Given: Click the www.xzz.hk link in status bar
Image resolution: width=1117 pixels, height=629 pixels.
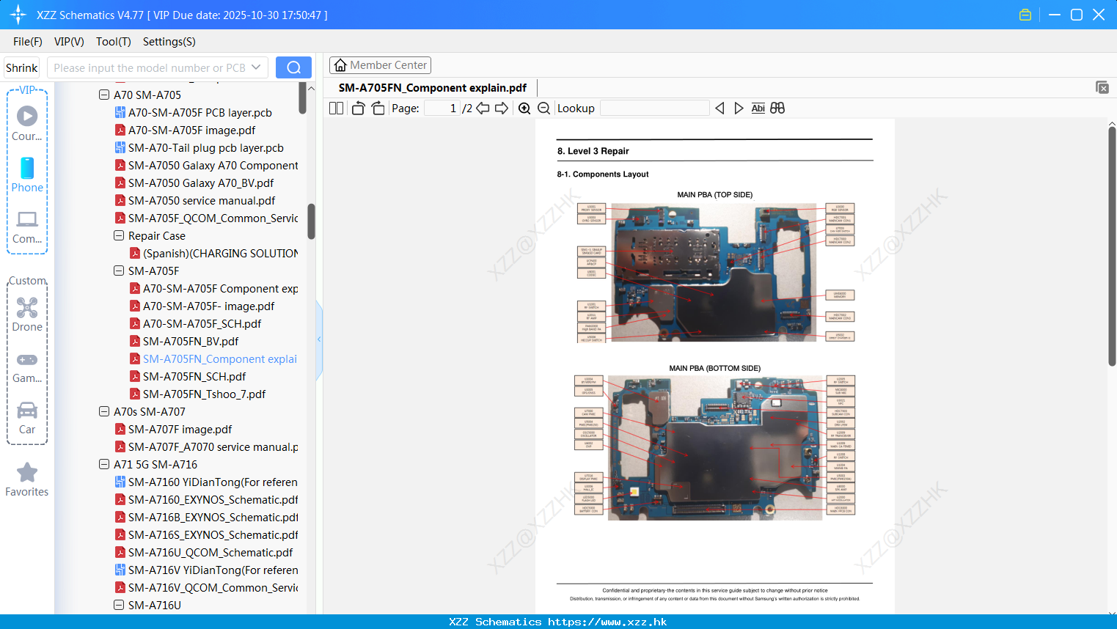Looking at the screenshot, I should click(607, 622).
